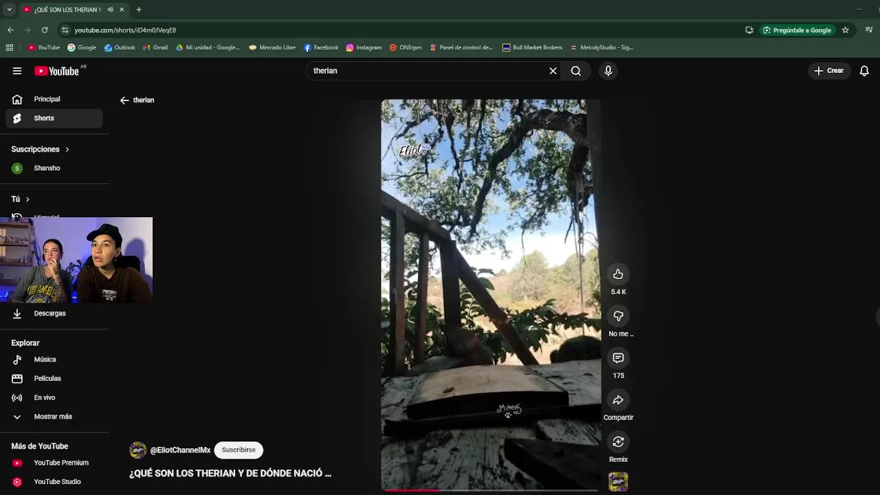Open Principal in the sidebar
The image size is (880, 495).
pos(54,99)
